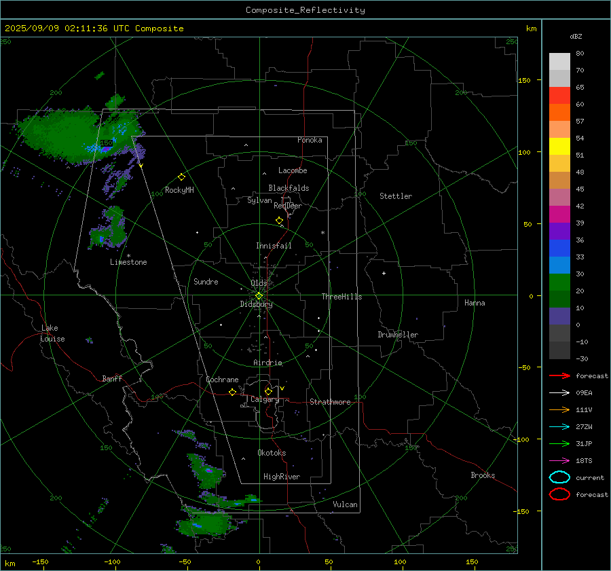
Task: Select the red 60–65 dBZ colour swatch
Action: click(559, 96)
